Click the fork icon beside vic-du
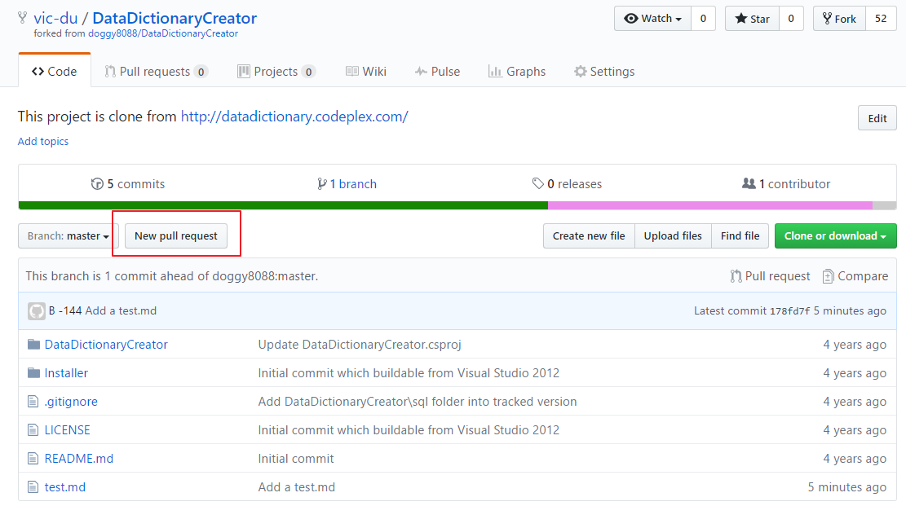The width and height of the screenshot is (906, 506). coord(23,18)
